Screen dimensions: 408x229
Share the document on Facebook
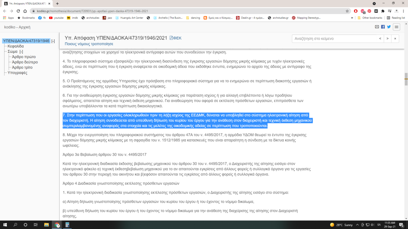coord(383,27)
